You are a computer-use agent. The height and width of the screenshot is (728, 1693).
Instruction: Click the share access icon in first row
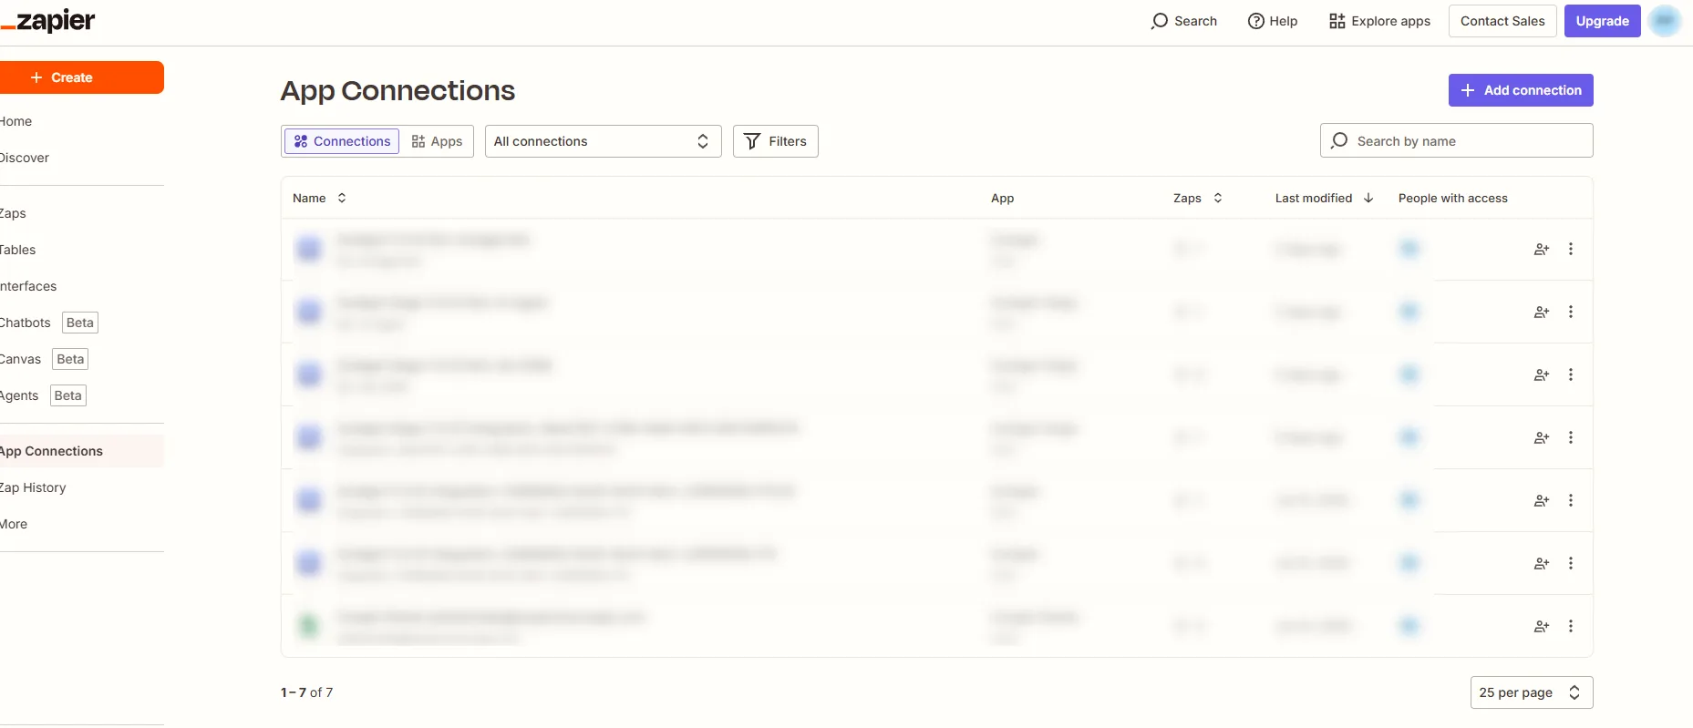pyautogui.click(x=1541, y=249)
